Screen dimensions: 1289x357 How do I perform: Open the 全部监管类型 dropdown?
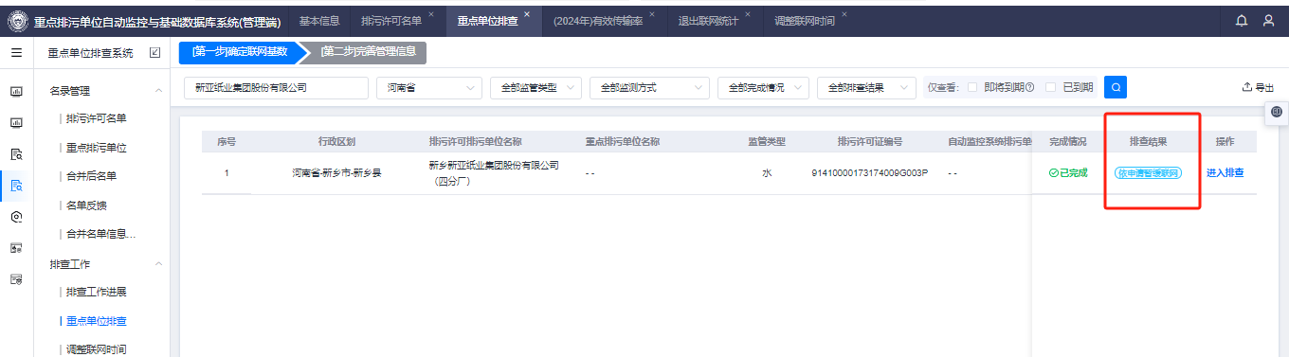point(536,87)
